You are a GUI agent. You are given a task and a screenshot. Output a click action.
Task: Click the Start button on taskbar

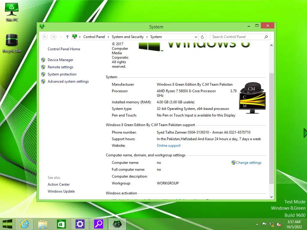pyautogui.click(x=7, y=224)
